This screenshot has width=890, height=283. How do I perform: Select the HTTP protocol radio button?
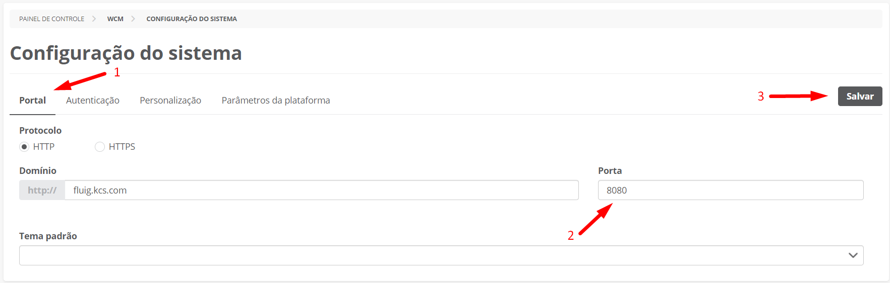point(24,147)
